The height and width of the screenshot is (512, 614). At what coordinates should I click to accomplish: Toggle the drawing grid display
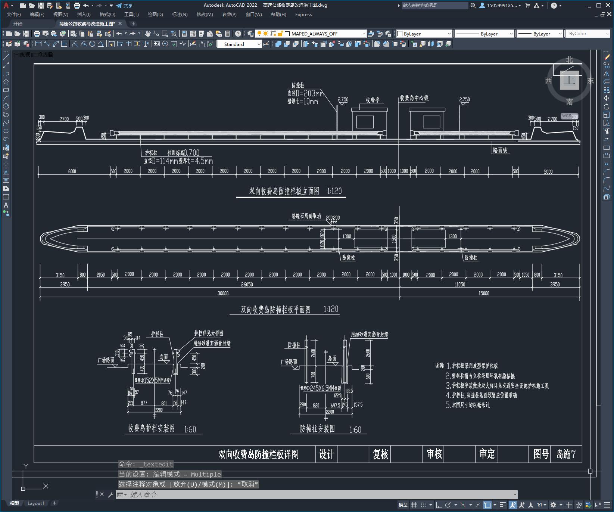(x=414, y=505)
